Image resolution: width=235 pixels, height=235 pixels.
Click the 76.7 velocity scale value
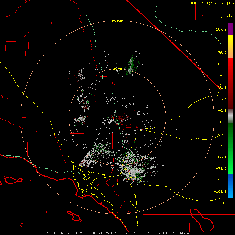pyautogui.click(x=222, y=52)
